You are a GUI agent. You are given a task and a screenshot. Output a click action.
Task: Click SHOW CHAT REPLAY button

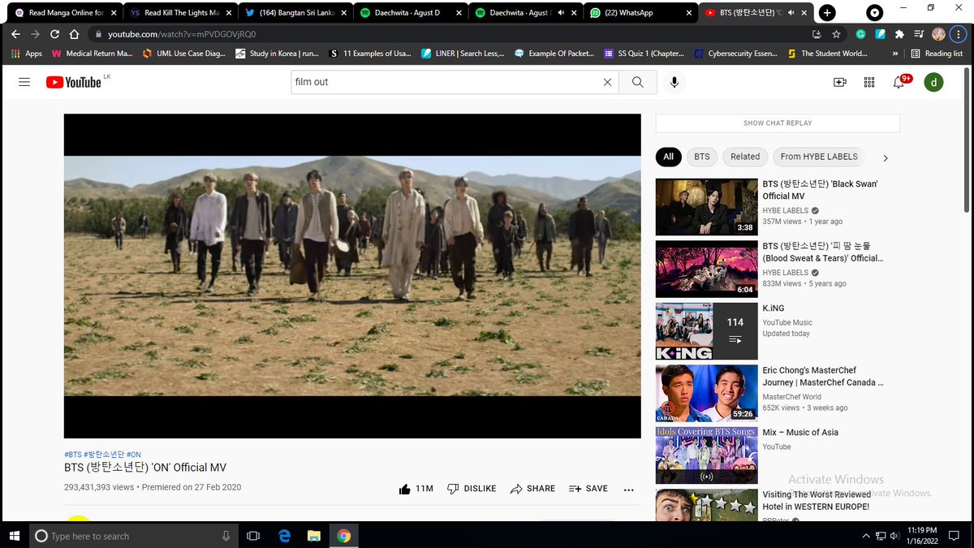pos(778,123)
